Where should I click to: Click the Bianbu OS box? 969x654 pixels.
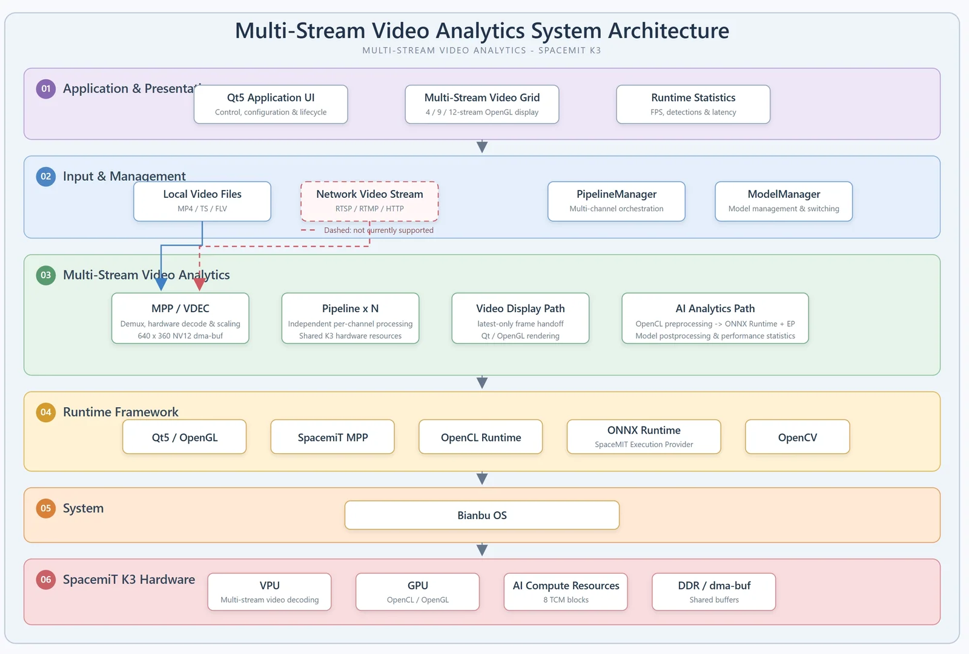[x=482, y=515]
